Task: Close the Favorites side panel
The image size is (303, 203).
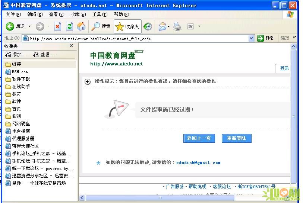Action: point(71,45)
